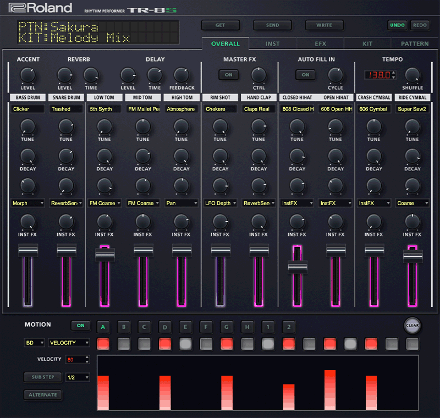
Task: Click the Auto Fill In Cycle knob
Action: (x=335, y=75)
